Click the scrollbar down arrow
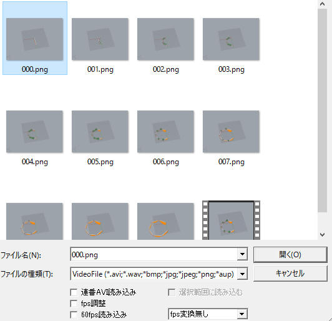 322,235
